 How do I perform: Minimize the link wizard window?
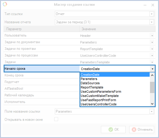point(145,5)
